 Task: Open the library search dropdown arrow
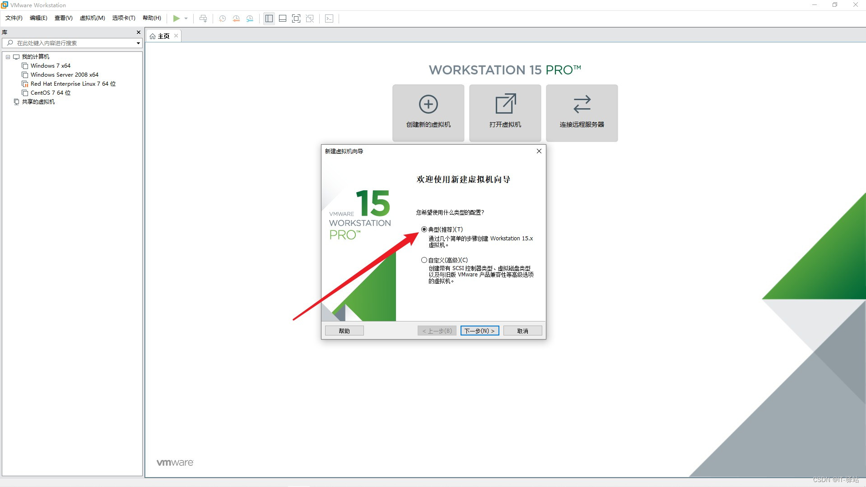(138, 43)
